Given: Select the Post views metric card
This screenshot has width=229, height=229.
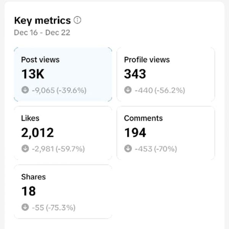Looking at the screenshot, I should [x=63, y=74].
